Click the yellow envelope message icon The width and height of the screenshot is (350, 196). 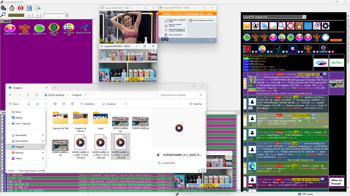[247, 26]
